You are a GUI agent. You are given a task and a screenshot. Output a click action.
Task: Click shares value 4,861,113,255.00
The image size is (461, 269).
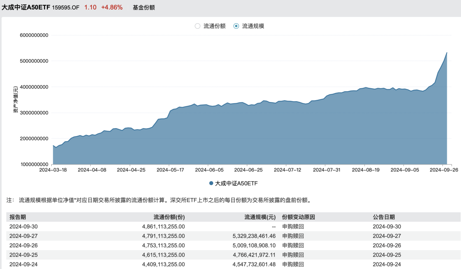pos(163,227)
